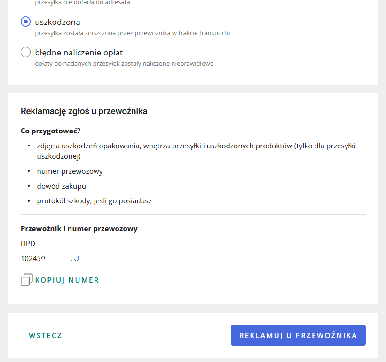This screenshot has height=362, width=386.
Task: Click the "KOPIUJ NUMER" text link
Action: click(x=67, y=280)
